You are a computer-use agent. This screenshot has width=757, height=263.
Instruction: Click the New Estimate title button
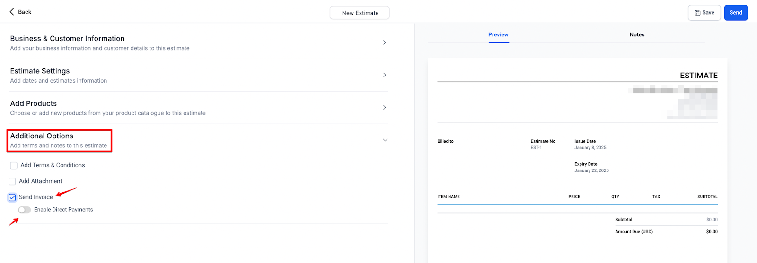point(360,13)
